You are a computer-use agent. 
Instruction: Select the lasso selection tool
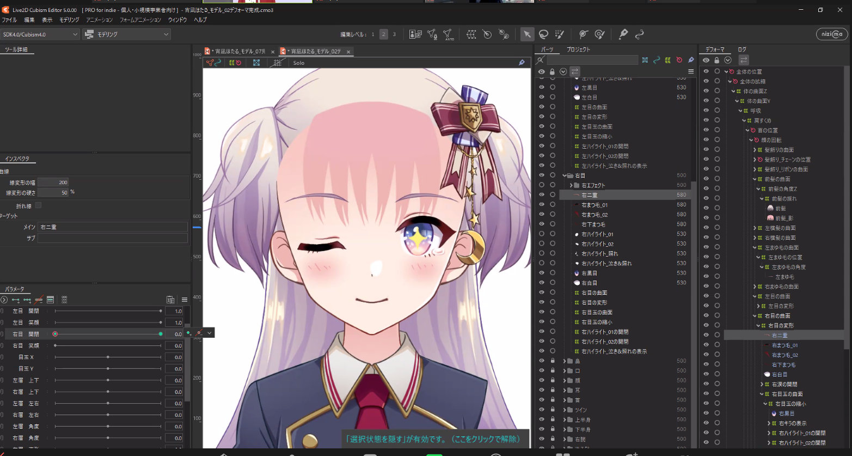point(543,34)
